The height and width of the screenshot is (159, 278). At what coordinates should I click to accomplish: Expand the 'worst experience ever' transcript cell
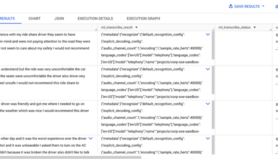click(x=91, y=138)
